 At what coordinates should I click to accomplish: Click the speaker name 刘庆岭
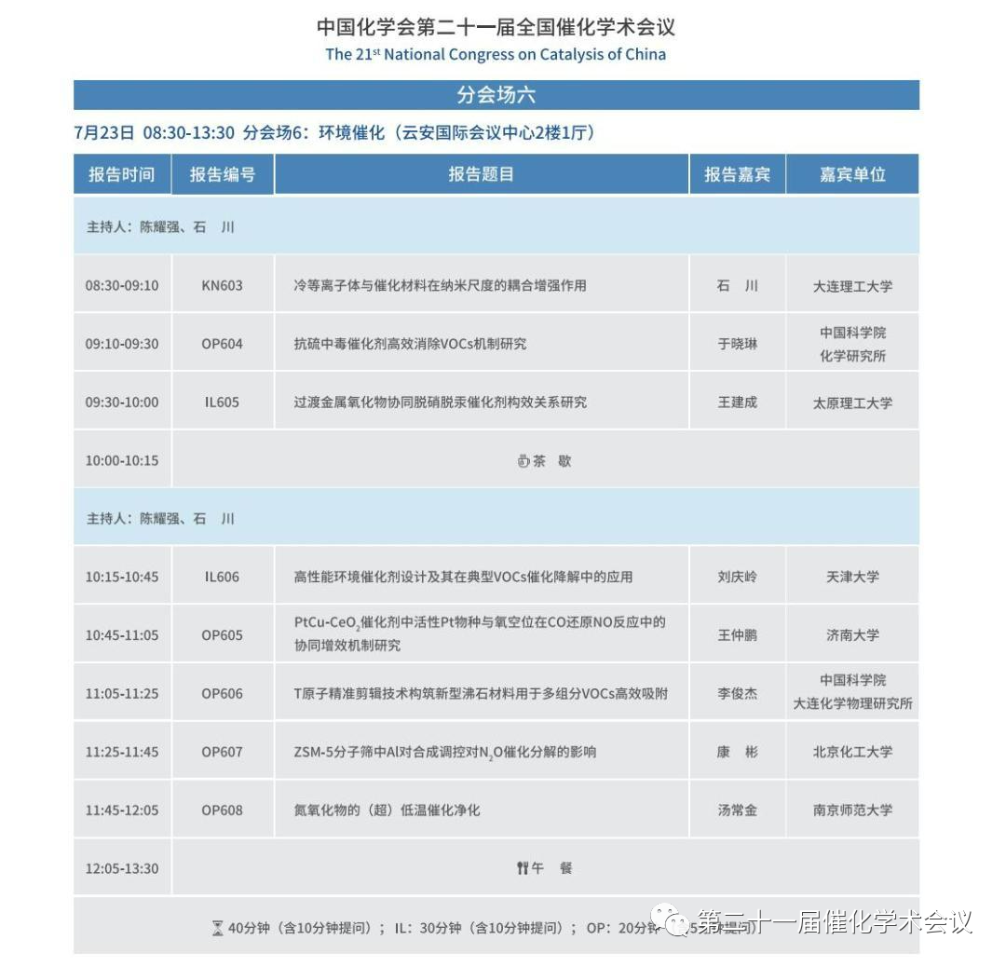(737, 577)
